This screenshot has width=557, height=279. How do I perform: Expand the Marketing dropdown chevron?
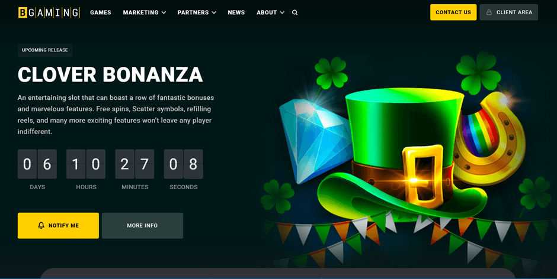(x=164, y=12)
